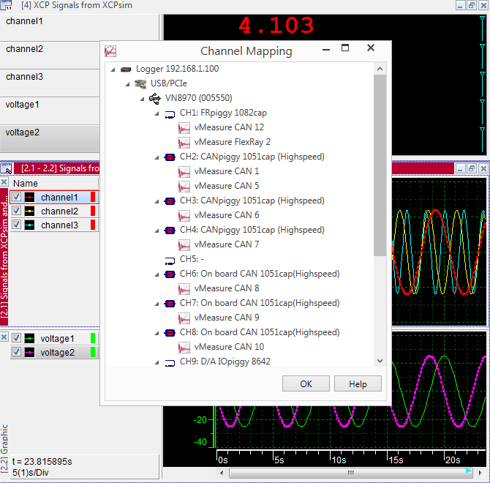
Task: Click the XCP Signals window title icon
Action: 6,5
